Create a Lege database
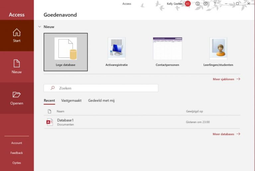This screenshot has height=171, width=255. coord(65,52)
